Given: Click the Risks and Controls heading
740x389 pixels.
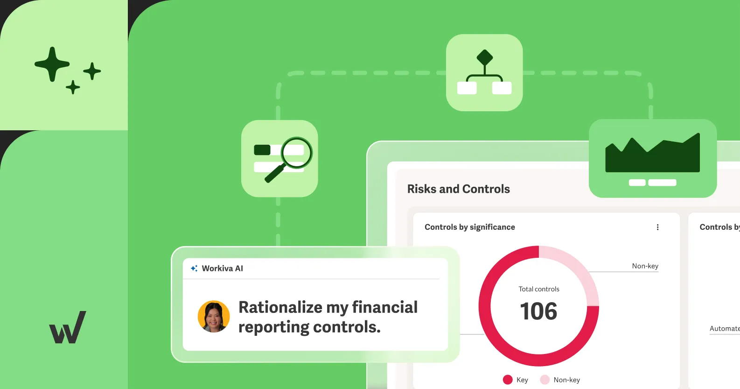Looking at the screenshot, I should pos(459,189).
